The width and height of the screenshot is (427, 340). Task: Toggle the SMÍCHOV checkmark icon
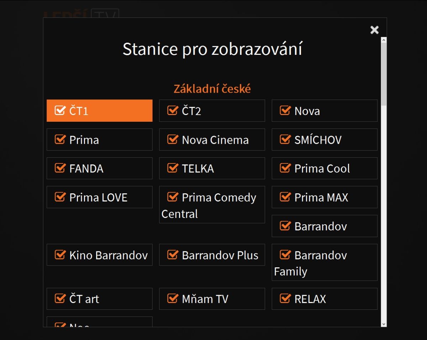(x=285, y=139)
